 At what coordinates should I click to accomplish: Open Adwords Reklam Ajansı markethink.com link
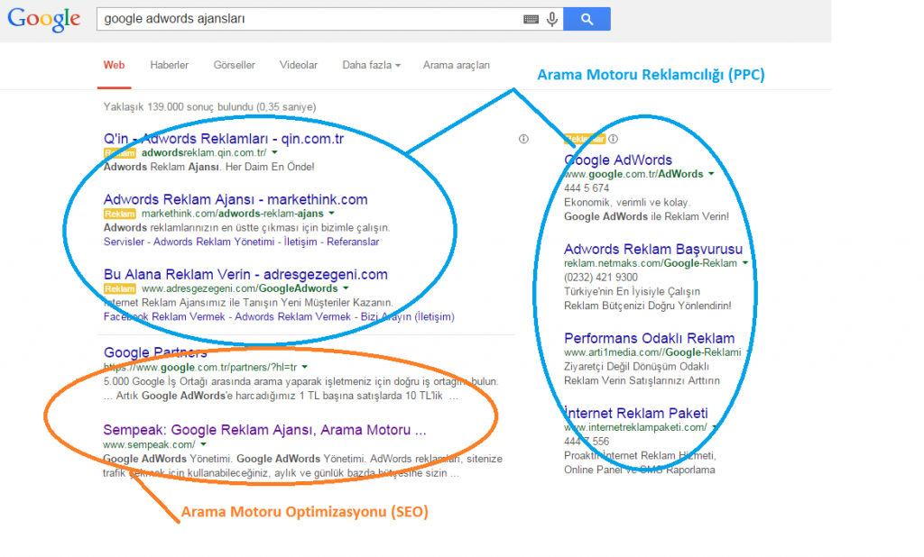click(x=236, y=199)
